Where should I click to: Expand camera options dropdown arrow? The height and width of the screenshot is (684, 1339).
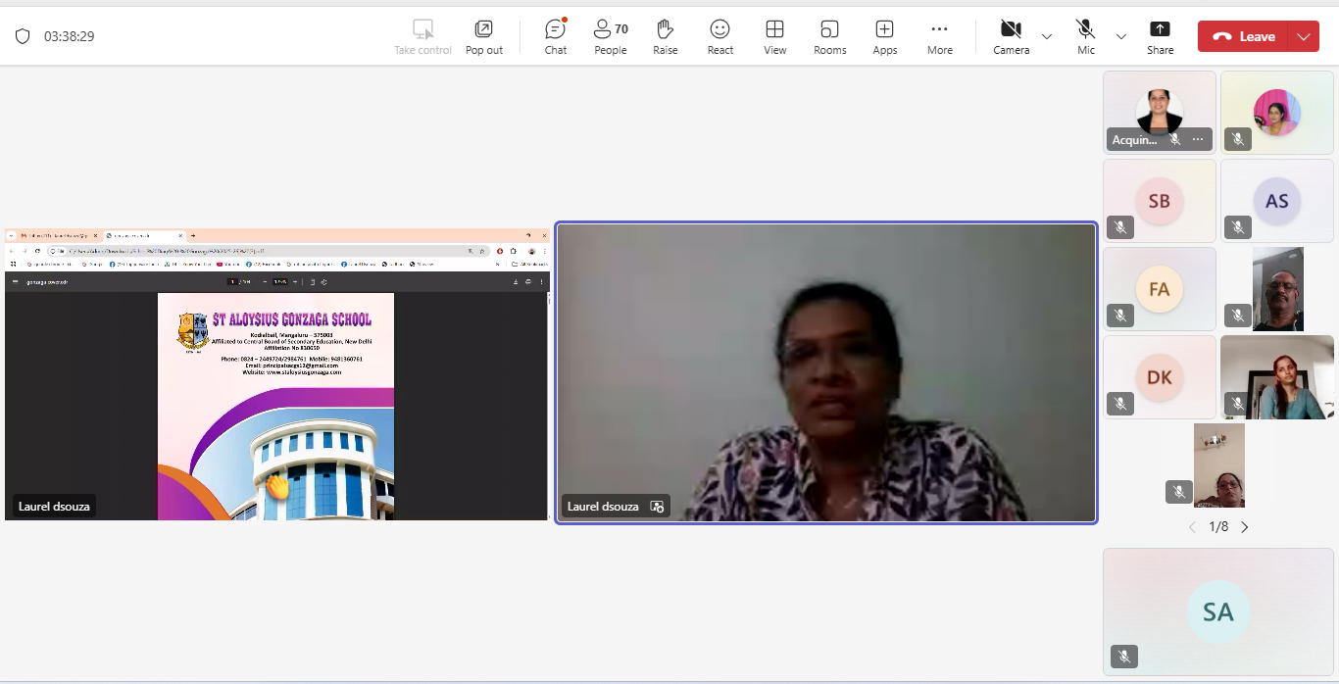pyautogui.click(x=1047, y=36)
